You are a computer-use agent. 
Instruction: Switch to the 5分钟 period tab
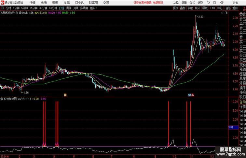click(24, 8)
